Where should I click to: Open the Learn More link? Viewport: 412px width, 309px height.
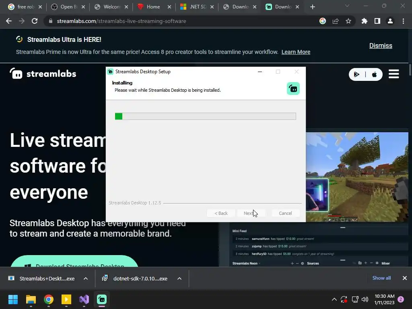coord(296,52)
